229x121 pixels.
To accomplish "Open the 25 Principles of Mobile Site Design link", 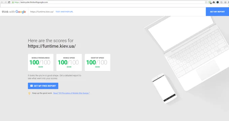I will coord(71,93).
